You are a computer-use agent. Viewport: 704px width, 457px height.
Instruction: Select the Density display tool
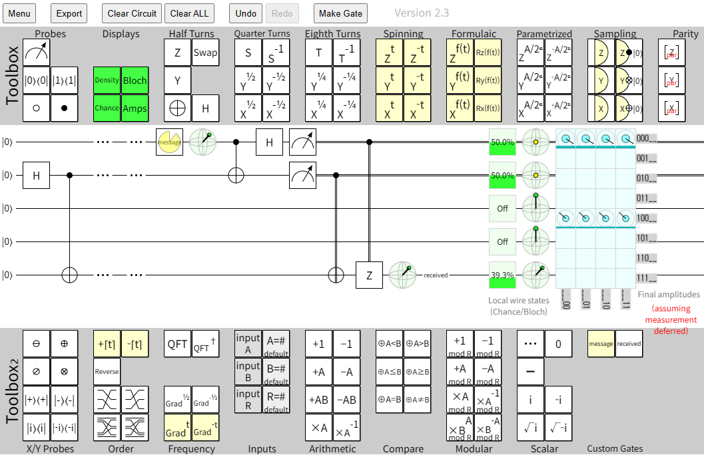coord(107,80)
